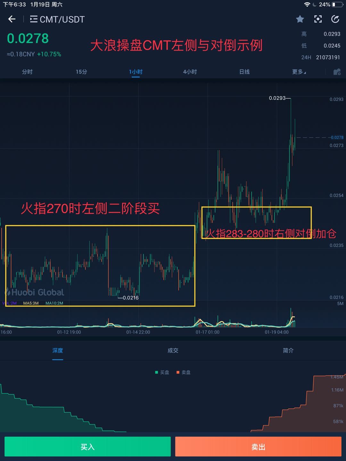Open the 深度 depth tab

58,351
